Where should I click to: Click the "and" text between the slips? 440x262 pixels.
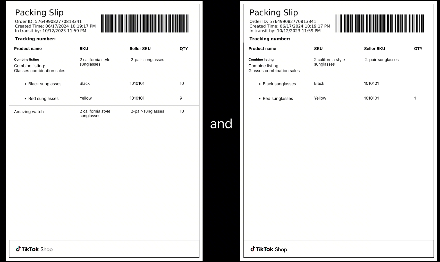(x=221, y=124)
